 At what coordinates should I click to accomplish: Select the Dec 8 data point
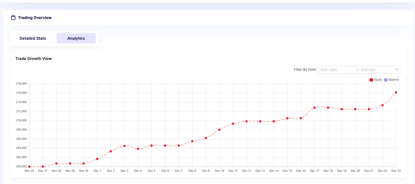click(x=192, y=141)
